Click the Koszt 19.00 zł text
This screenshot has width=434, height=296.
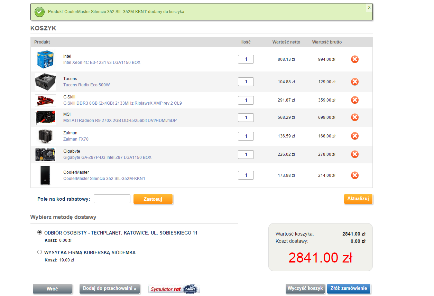(x=59, y=260)
